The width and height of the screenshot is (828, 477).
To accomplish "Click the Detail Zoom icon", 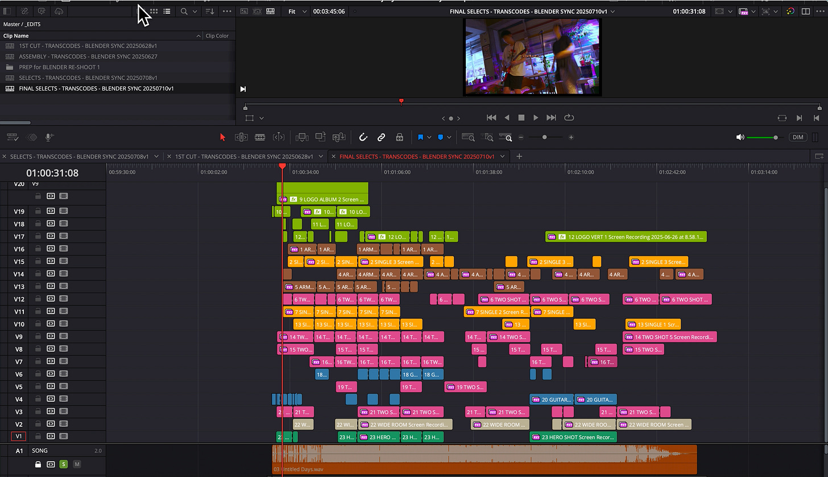I will [x=487, y=137].
